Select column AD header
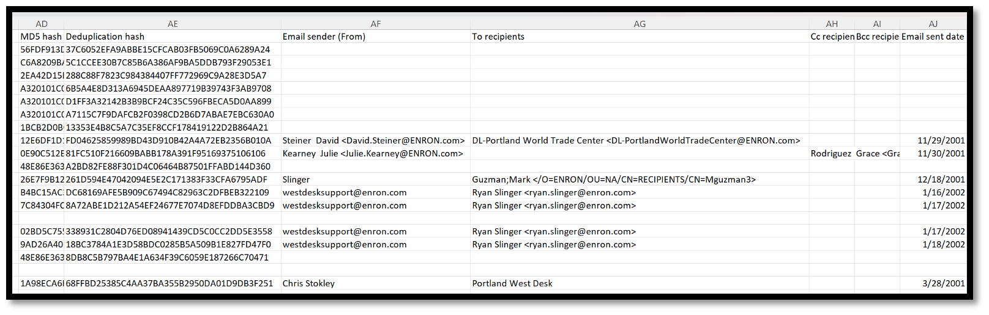Image resolution: width=989 pixels, height=315 pixels. [x=42, y=24]
